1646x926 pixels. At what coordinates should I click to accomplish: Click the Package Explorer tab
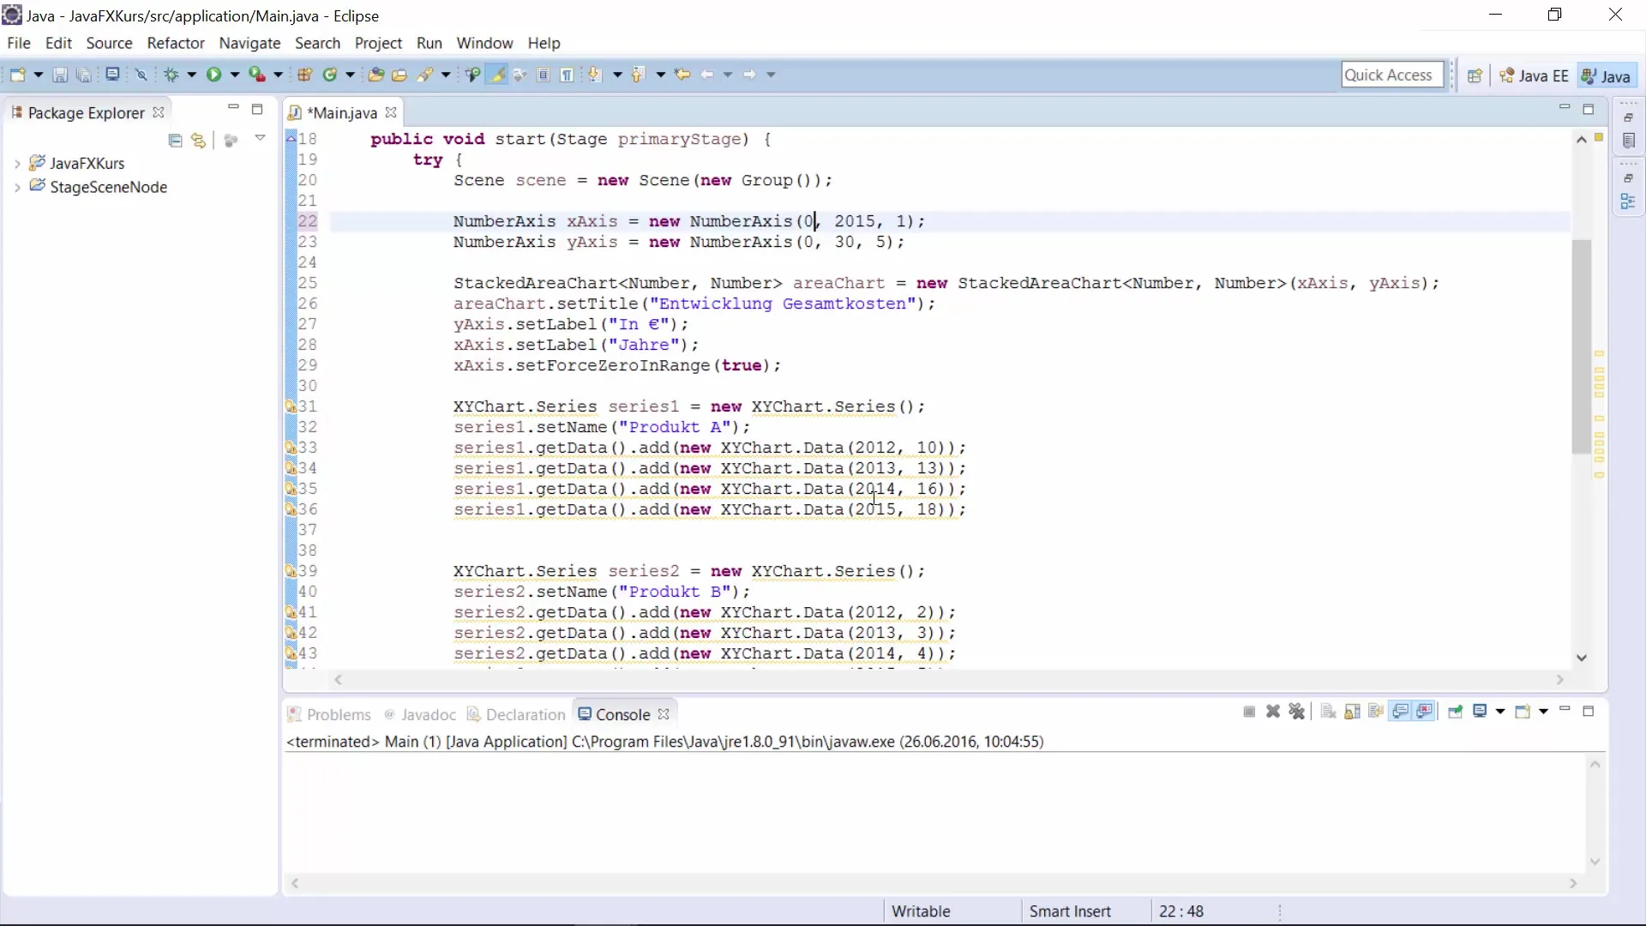(x=86, y=112)
